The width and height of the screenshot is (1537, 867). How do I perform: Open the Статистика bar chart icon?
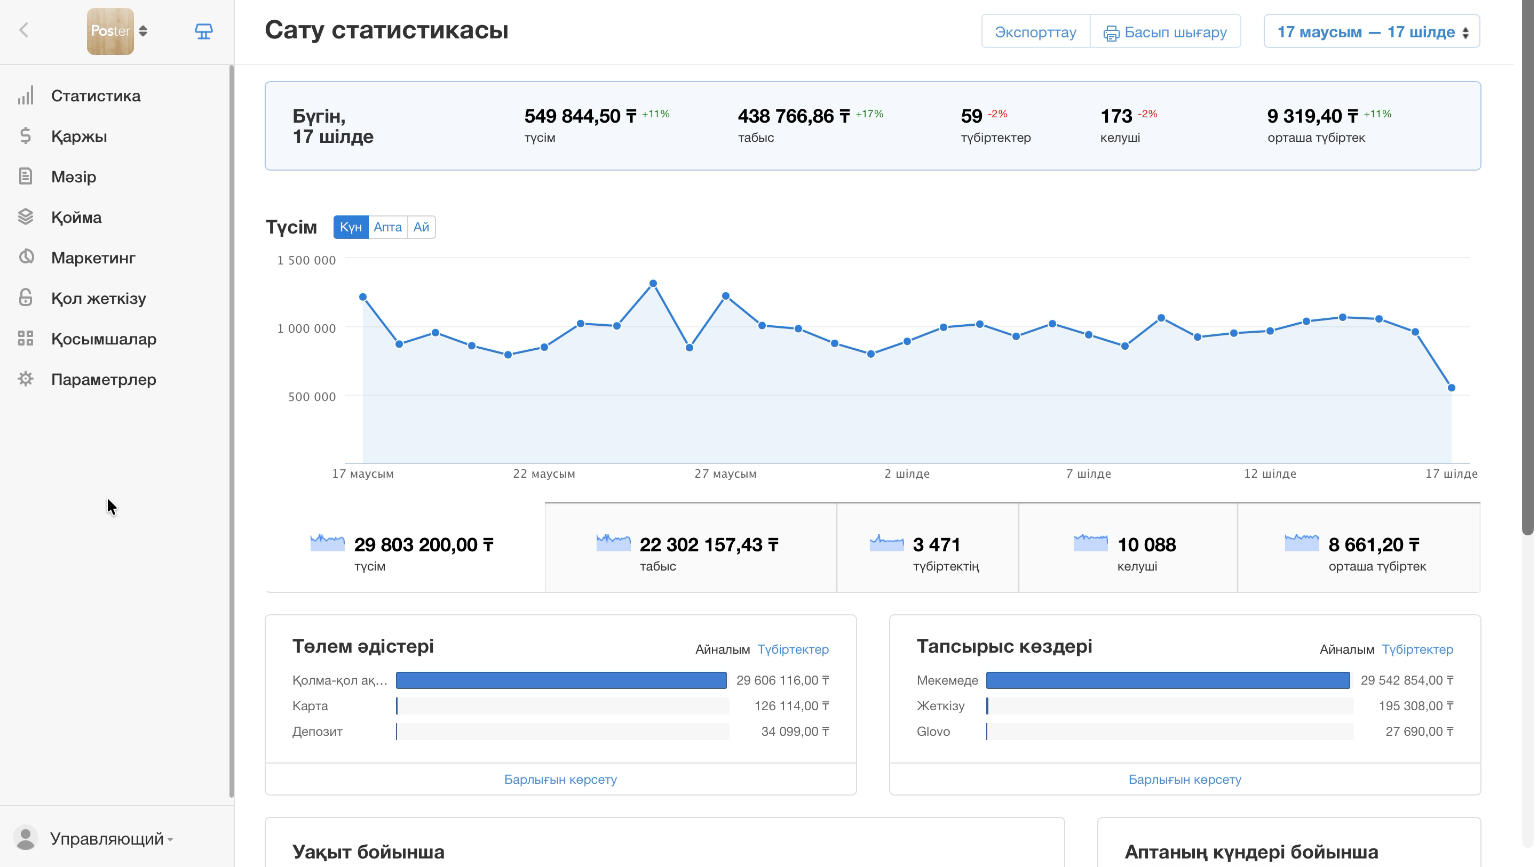(x=26, y=95)
